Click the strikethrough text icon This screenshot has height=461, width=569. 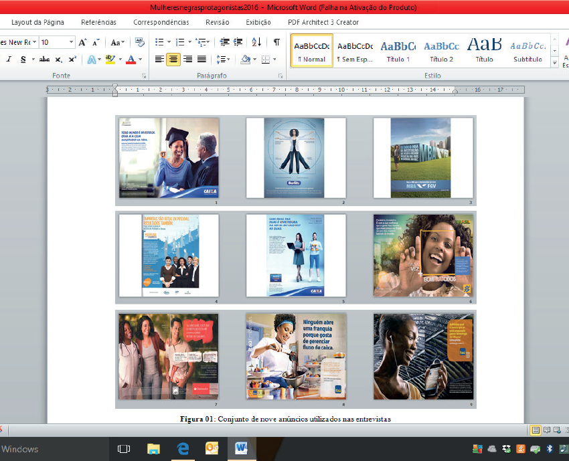(x=44, y=60)
